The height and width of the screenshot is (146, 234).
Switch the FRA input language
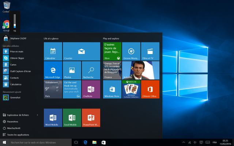[215, 142]
